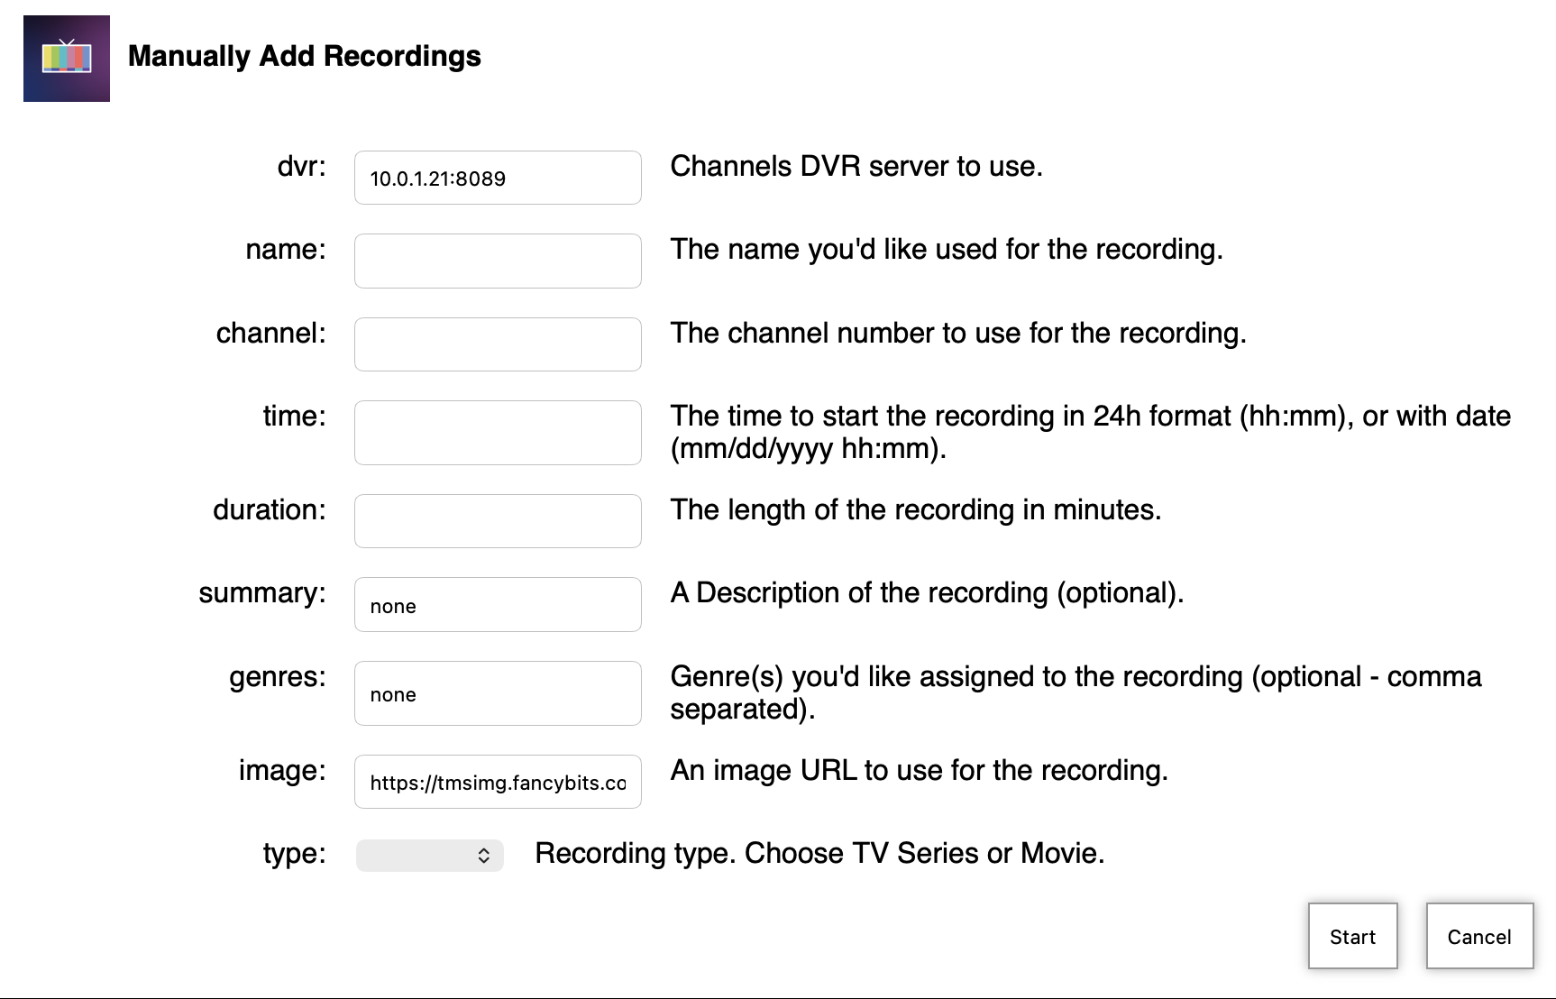Image resolution: width=1556 pixels, height=999 pixels.
Task: Click the duration minutes field
Action: [x=498, y=521]
